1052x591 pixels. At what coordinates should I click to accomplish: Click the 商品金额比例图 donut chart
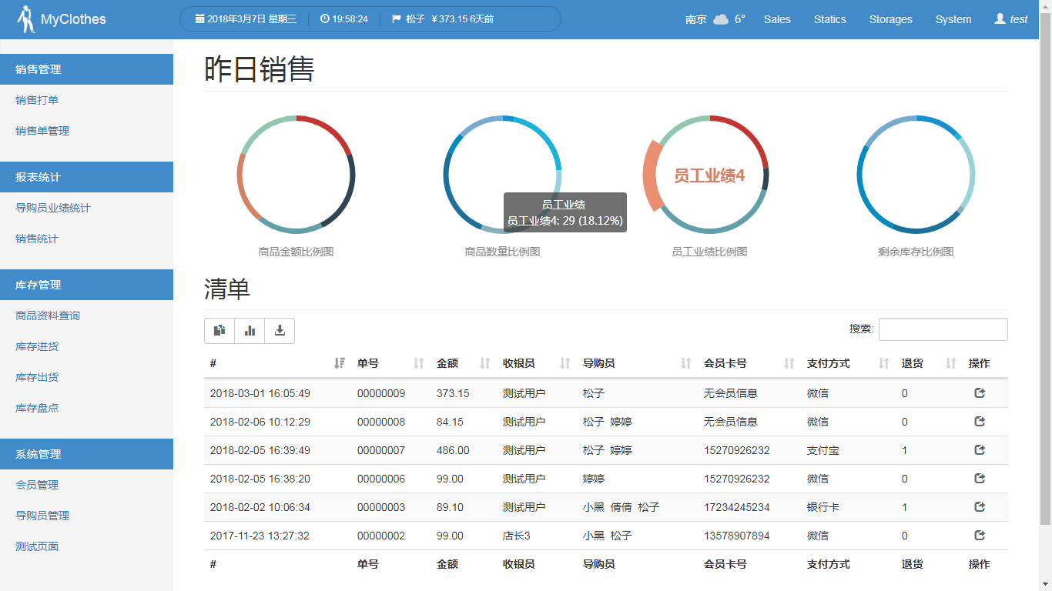(297, 175)
